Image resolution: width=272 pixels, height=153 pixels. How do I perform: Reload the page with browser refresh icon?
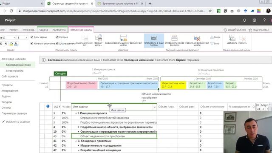11,11
